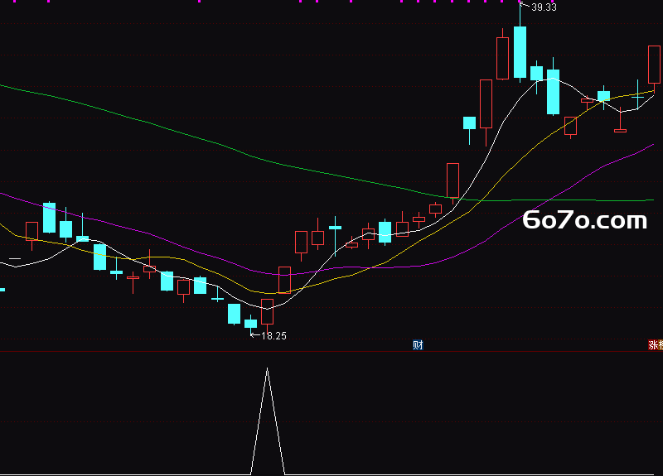
Task: Click the last red candle at right edge
Action: (x=654, y=65)
